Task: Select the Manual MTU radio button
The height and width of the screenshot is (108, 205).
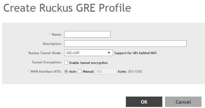Action: click(80, 72)
